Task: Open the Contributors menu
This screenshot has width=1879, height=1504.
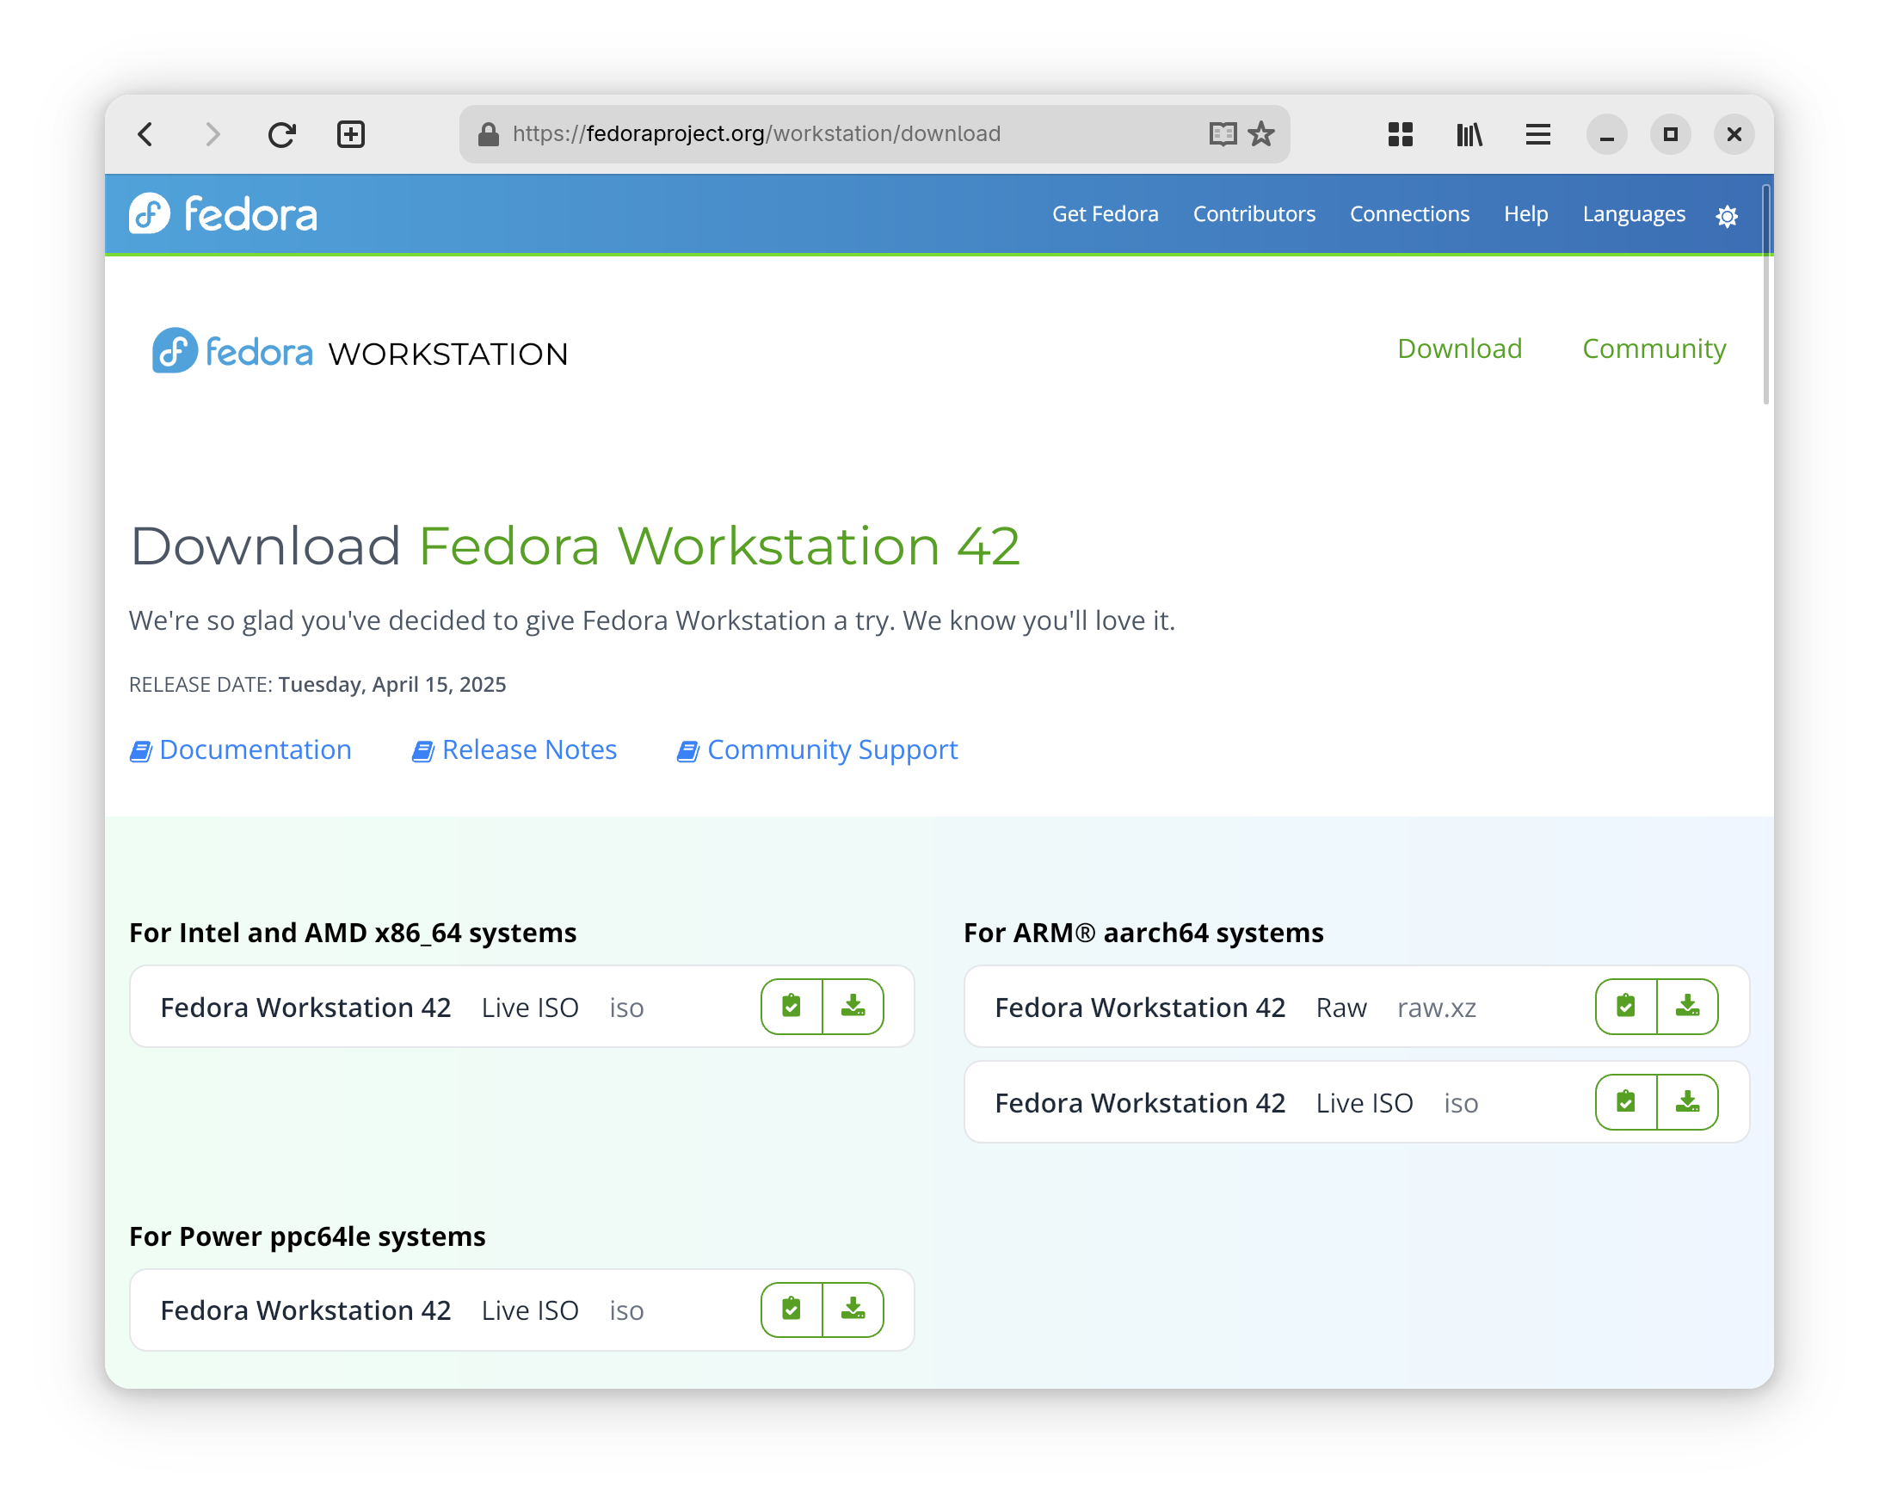Action: 1254,214
